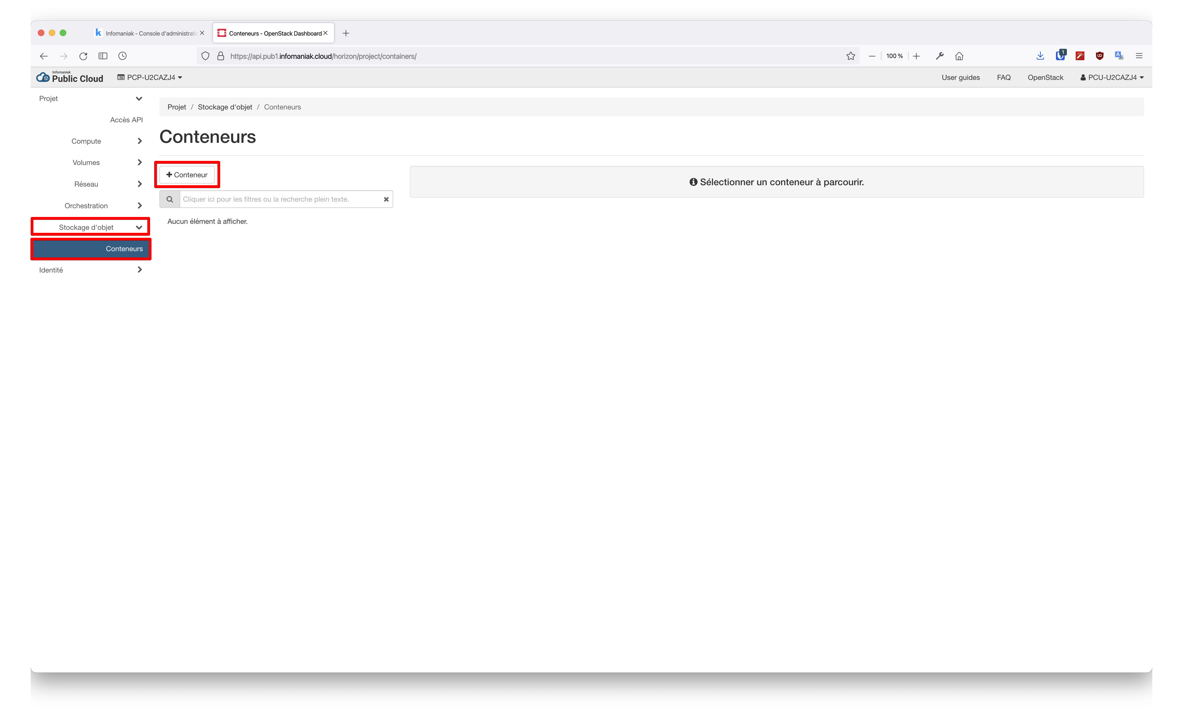Toggle the browser sidebar panel
Viewport: 1183px width, 713px height.
pos(103,56)
